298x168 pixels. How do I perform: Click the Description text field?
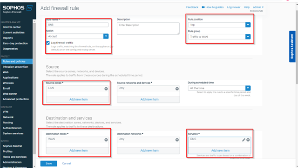(148, 28)
